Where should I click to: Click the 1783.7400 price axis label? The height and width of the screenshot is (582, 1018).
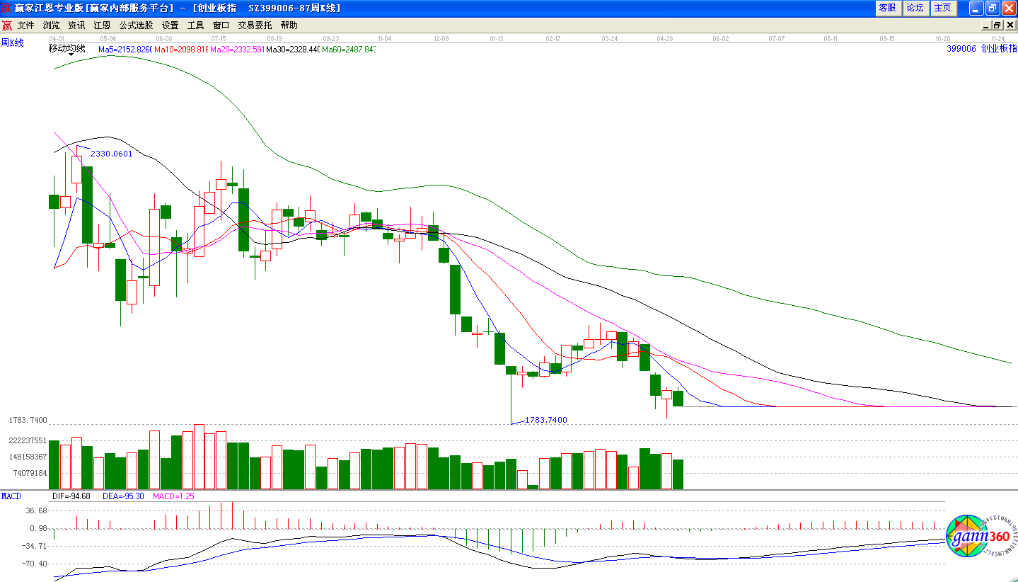coord(28,420)
